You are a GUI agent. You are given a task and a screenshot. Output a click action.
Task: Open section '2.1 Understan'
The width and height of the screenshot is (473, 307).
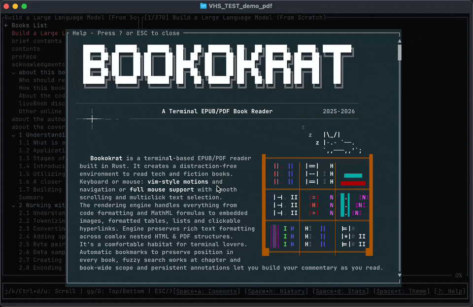point(42,213)
